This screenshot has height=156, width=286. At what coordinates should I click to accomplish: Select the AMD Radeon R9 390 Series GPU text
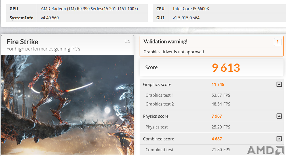coord(89,9)
